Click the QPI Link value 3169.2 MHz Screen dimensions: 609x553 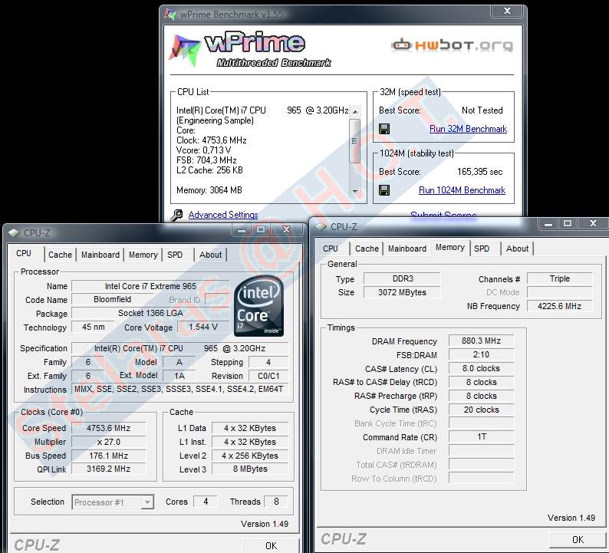coord(108,469)
